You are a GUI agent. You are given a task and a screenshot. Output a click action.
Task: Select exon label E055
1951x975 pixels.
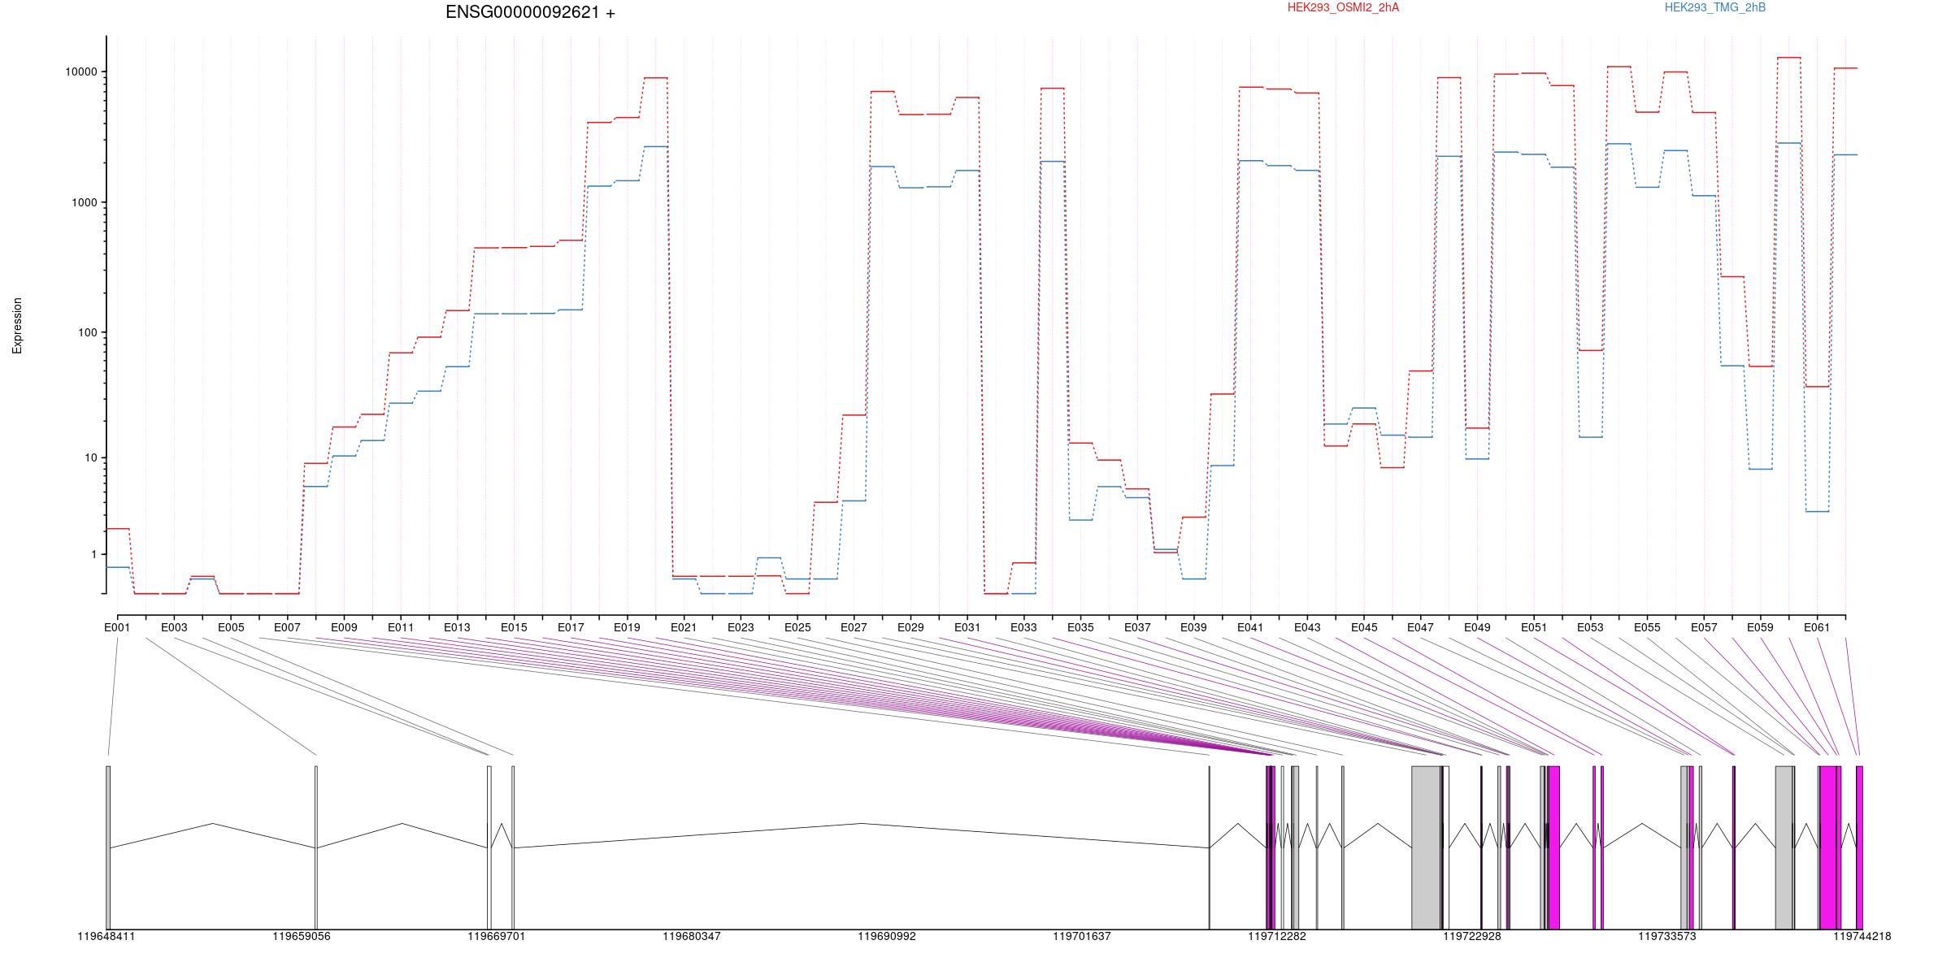pyautogui.click(x=1647, y=628)
